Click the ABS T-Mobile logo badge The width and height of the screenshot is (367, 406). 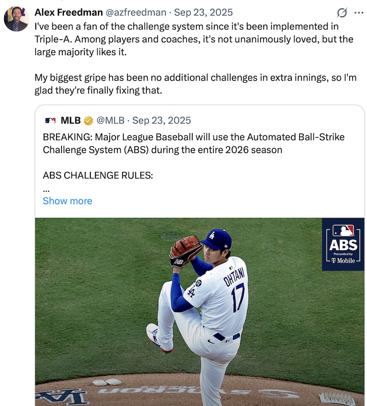coord(343,244)
